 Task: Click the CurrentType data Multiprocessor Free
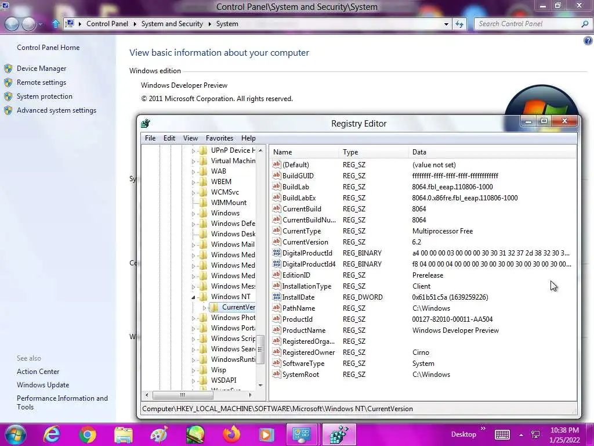[442, 231]
